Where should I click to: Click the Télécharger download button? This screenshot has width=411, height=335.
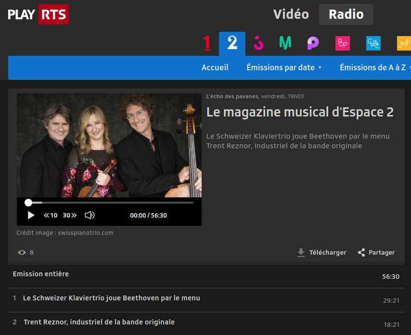coord(321,252)
